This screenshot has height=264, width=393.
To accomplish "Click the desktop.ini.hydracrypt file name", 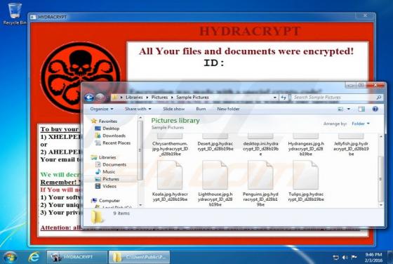I will click(260, 148).
